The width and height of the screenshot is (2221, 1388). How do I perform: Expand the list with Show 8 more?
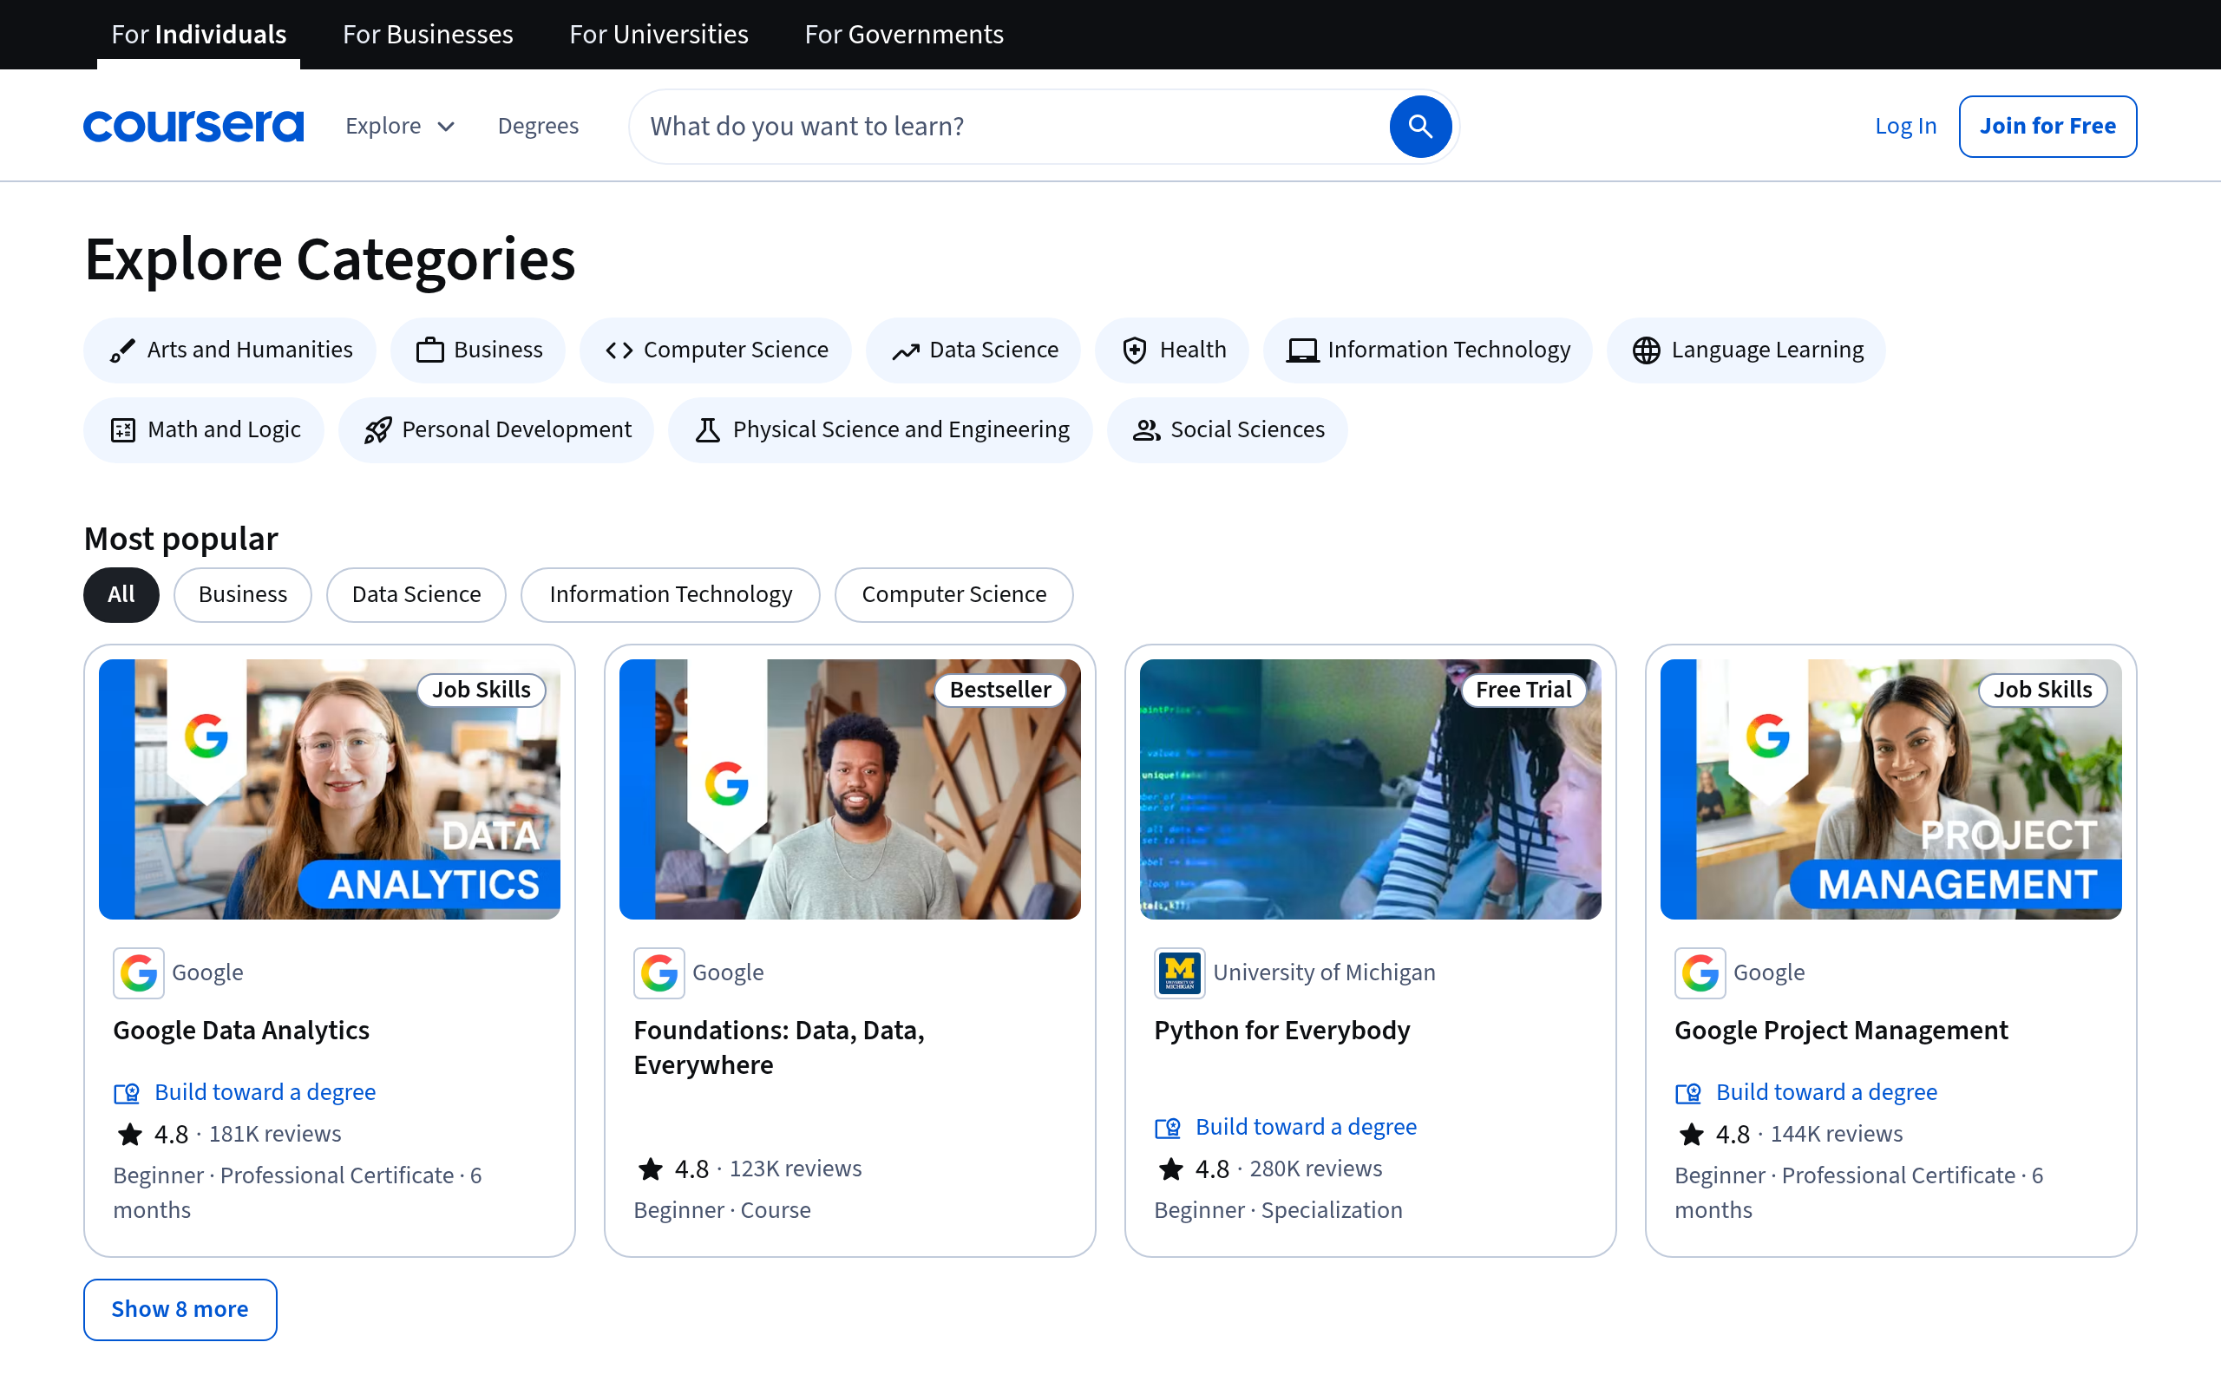coord(180,1309)
